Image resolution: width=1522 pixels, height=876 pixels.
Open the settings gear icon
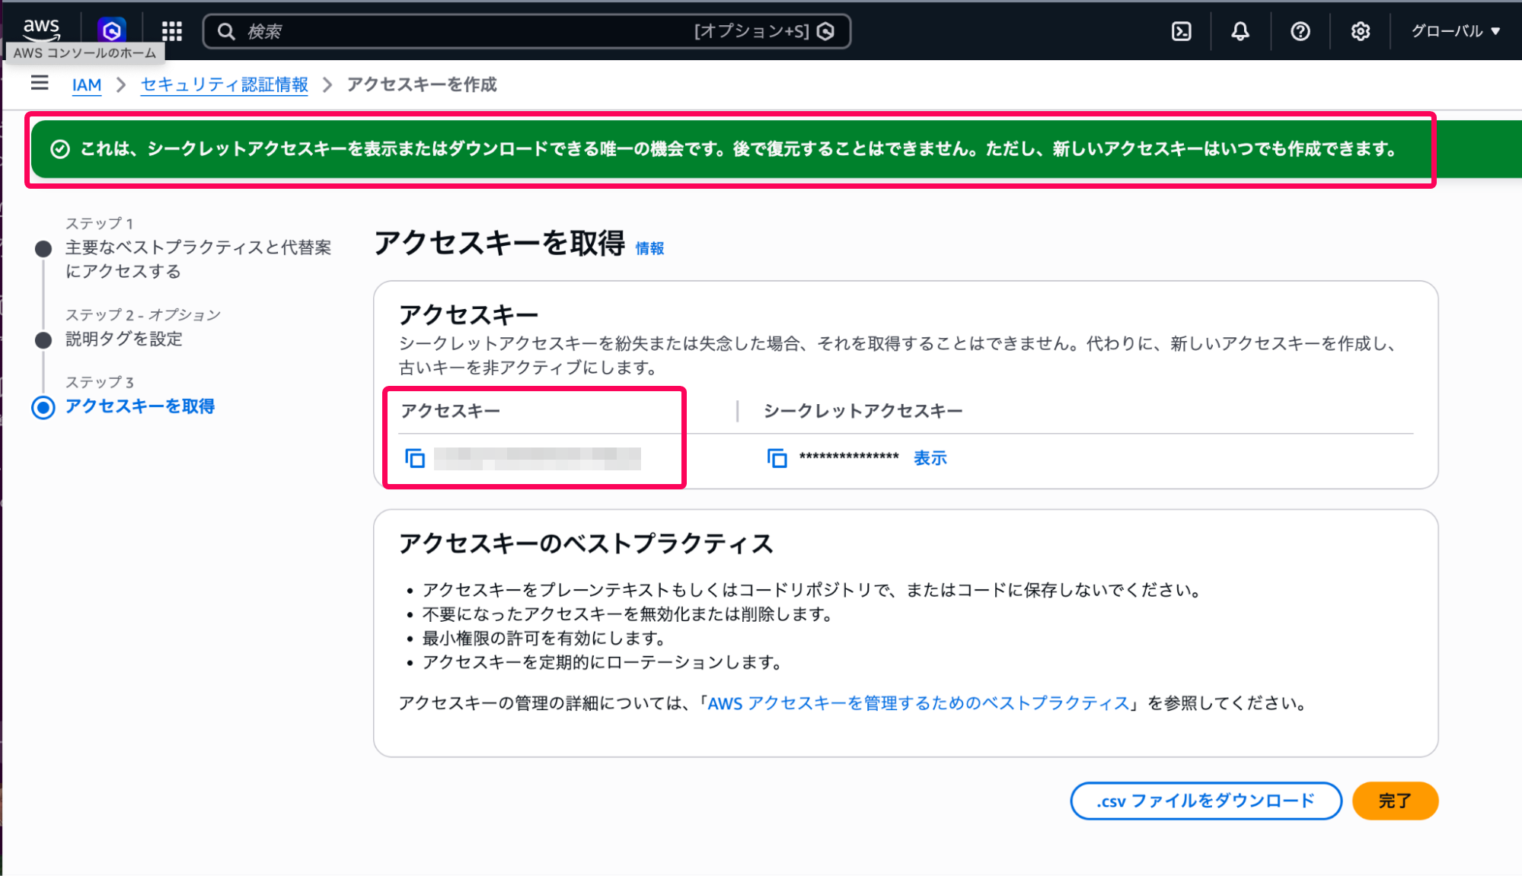click(1361, 31)
